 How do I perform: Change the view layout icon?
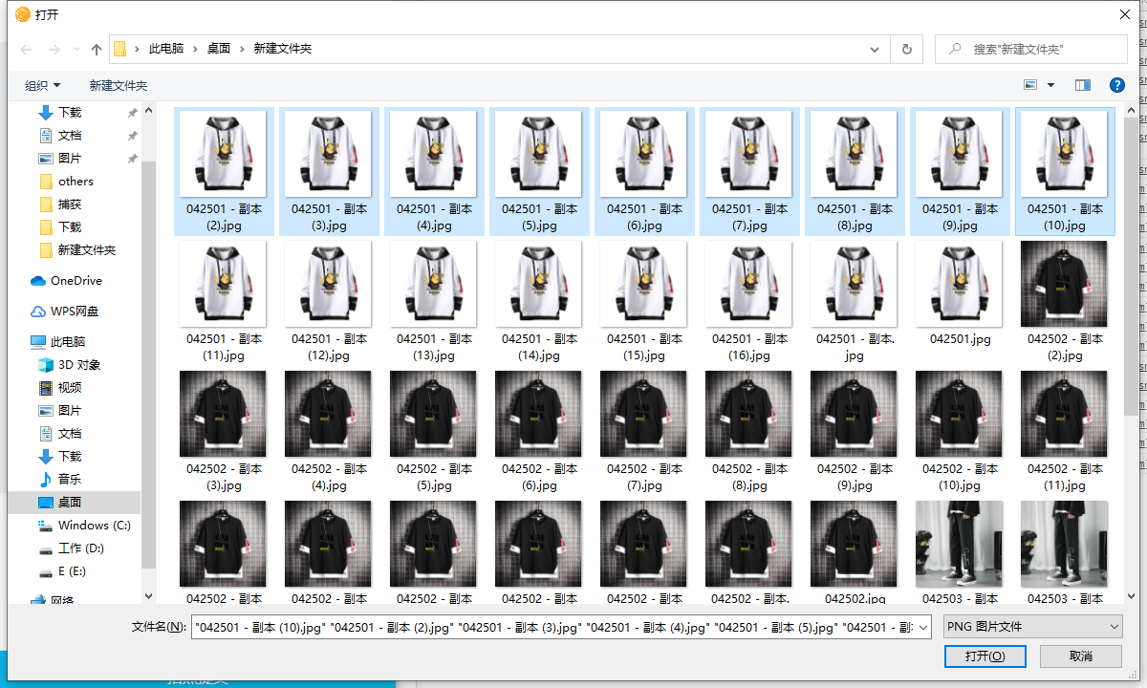click(1030, 85)
